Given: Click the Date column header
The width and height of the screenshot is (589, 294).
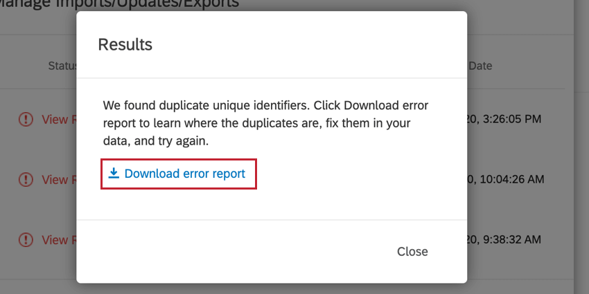Looking at the screenshot, I should 480,66.
